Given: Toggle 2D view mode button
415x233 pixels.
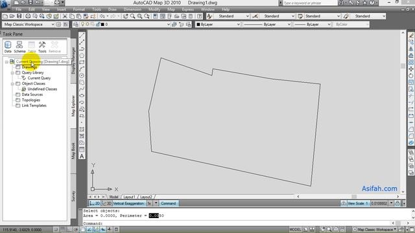Looking at the screenshot, I should (95, 203).
